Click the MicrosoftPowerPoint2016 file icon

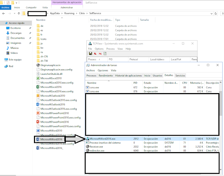pos(38,122)
